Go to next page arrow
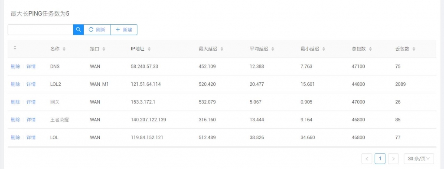 tap(393, 159)
